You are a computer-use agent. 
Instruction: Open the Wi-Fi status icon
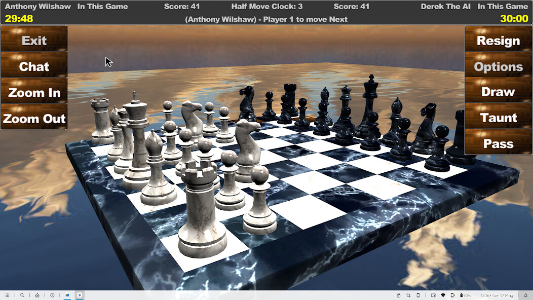tap(443, 295)
